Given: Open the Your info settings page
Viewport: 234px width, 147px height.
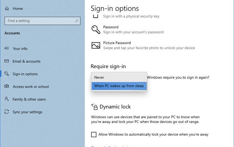Looking at the screenshot, I should (20, 48).
